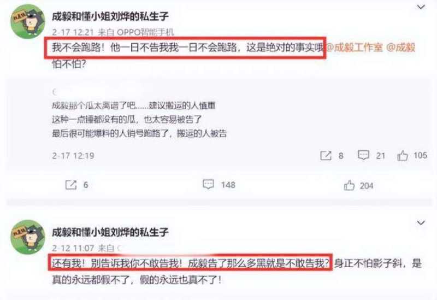
Task: Open comments on the post with 148 comments
Action: tap(208, 184)
